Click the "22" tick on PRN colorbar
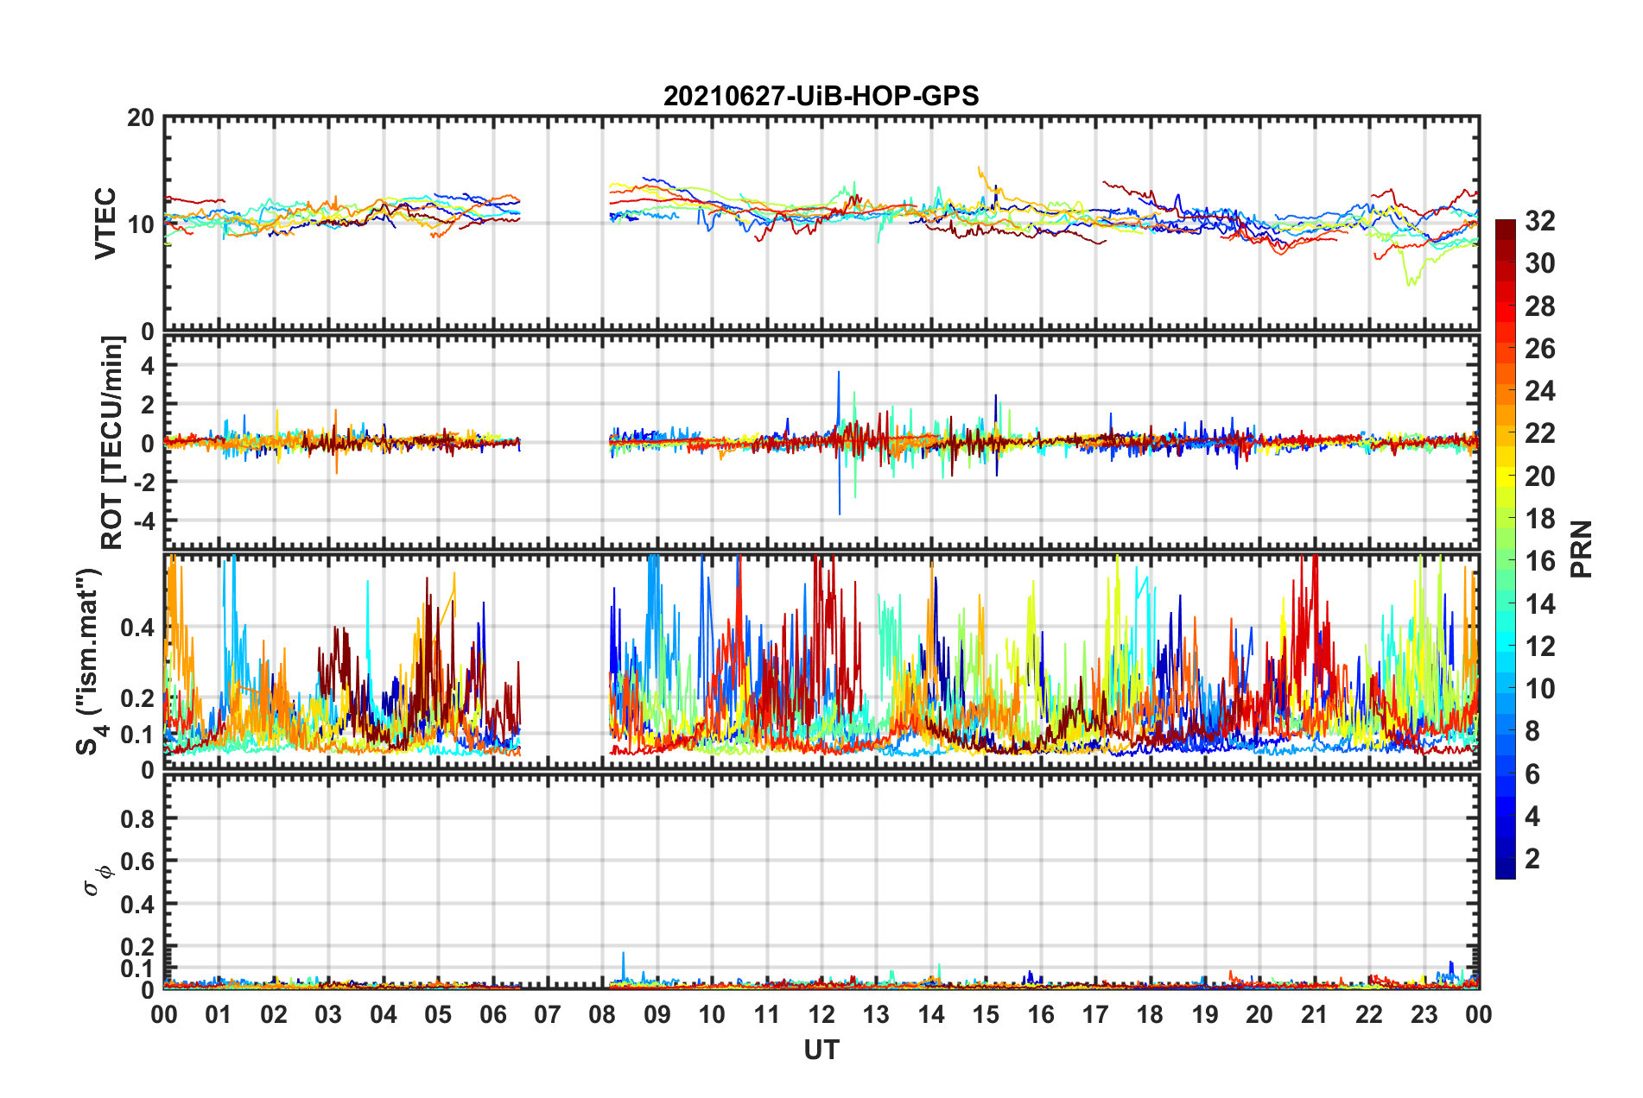Image resolution: width=1643 pixels, height=1098 pixels. click(1539, 433)
